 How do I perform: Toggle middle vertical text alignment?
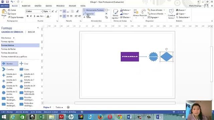[64, 11]
